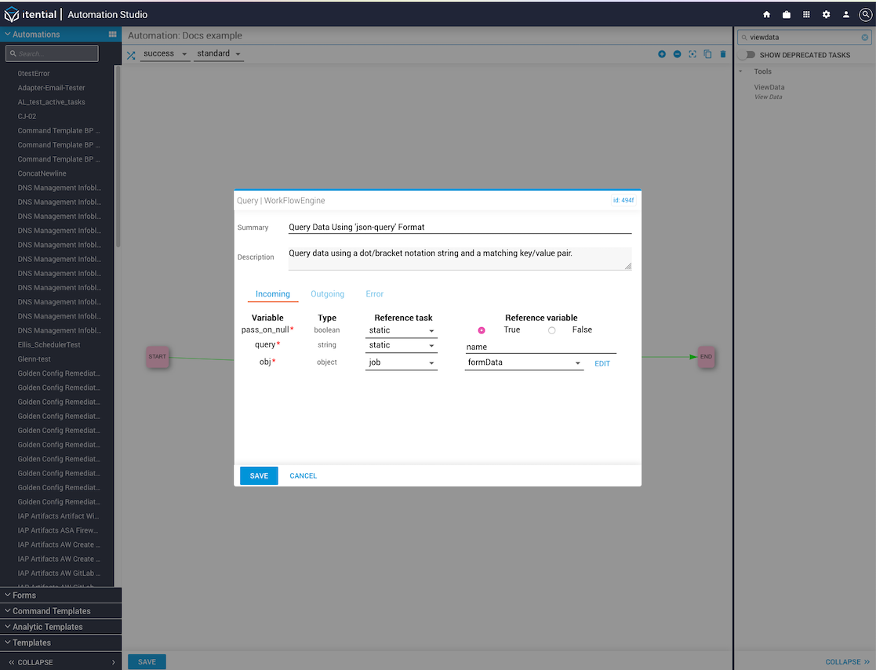Click the fit-to-screen icon on canvas toolbar
The image size is (876, 670).
point(692,54)
